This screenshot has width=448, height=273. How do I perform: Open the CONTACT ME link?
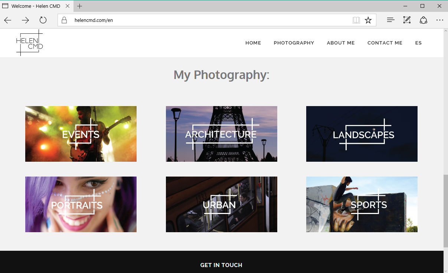tap(385, 43)
